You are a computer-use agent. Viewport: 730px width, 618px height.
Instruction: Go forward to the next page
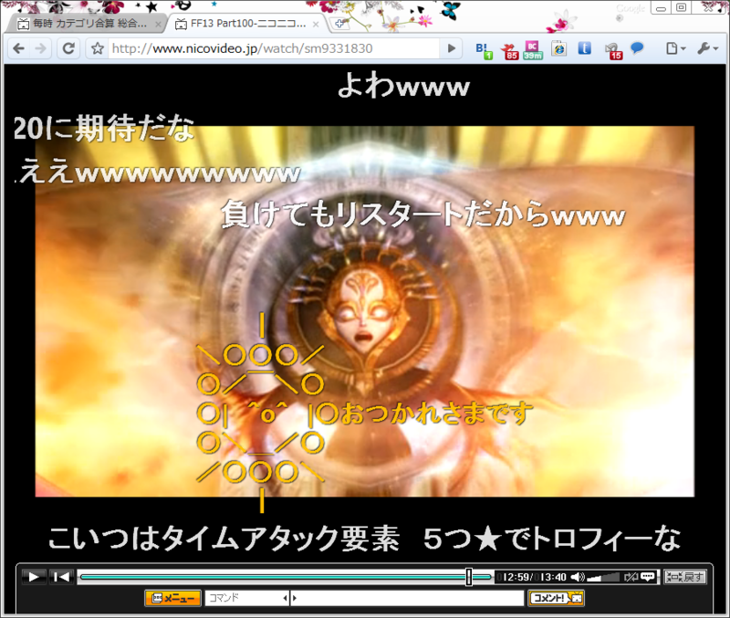(x=41, y=48)
